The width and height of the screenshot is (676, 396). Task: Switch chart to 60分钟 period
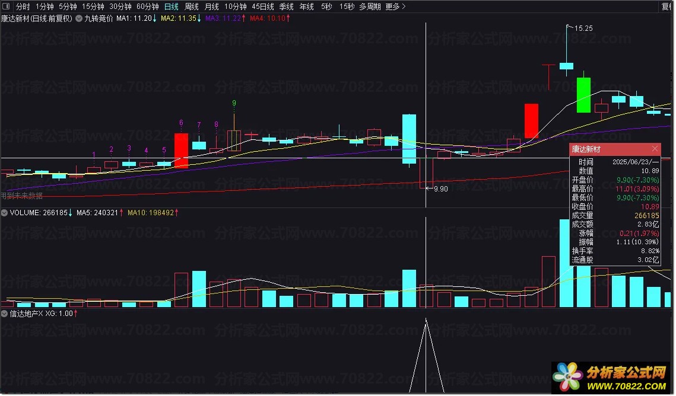[x=147, y=7]
